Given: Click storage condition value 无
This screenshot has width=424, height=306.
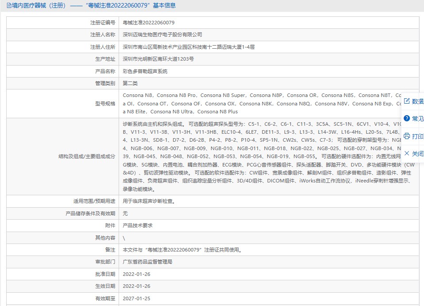Looking at the screenshot, I should (125, 213).
